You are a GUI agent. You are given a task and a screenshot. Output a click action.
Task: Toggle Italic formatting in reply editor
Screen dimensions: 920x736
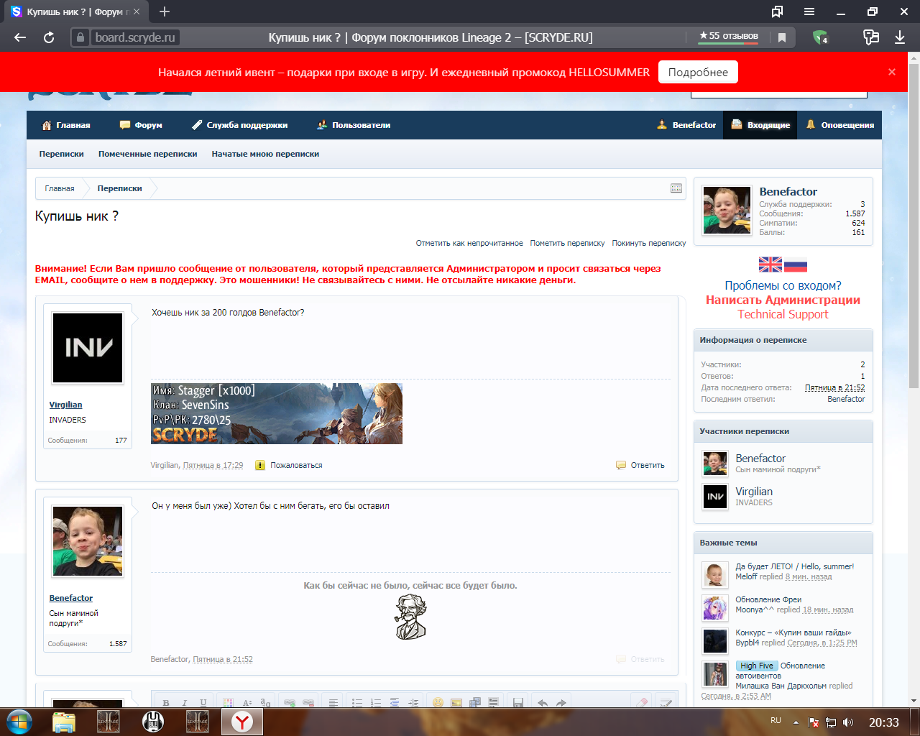click(185, 703)
